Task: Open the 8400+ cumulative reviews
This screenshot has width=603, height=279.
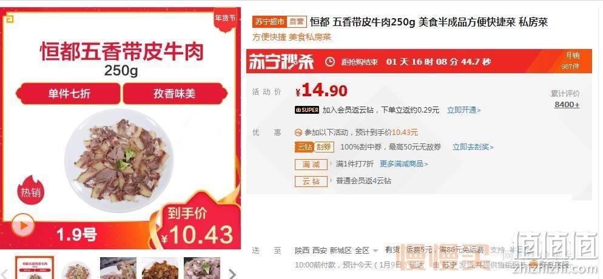Action: click(x=567, y=105)
